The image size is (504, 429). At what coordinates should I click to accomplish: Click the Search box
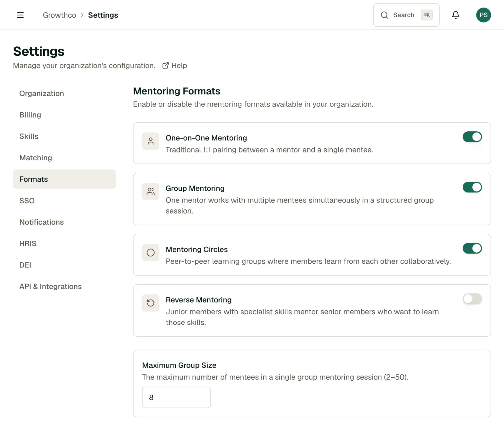pyautogui.click(x=406, y=15)
